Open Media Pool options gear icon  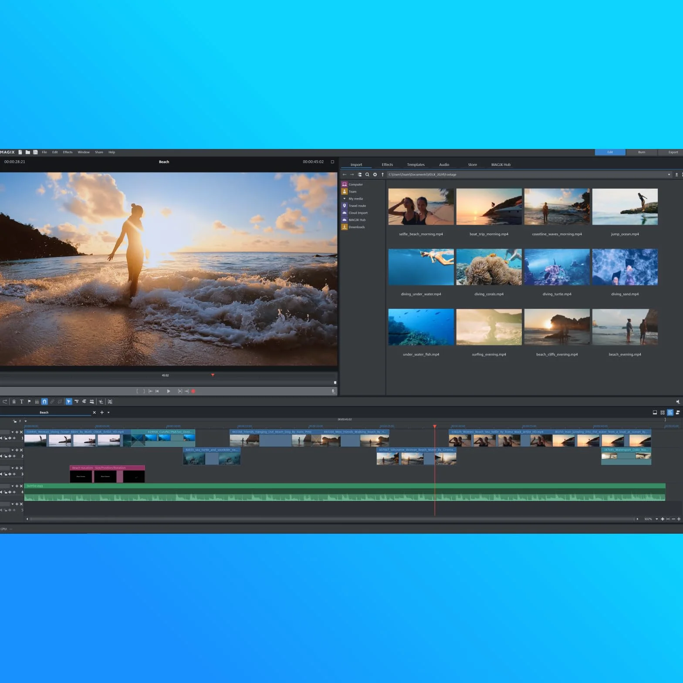point(375,174)
